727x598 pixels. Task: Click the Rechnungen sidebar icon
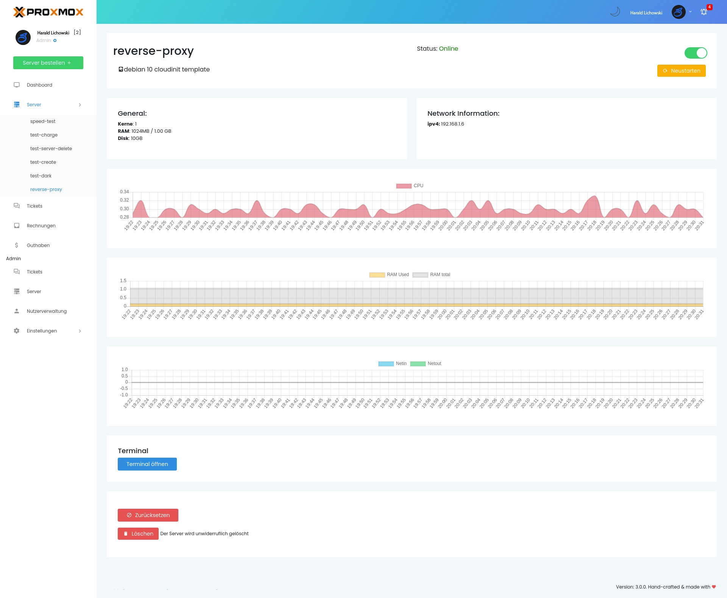coord(17,225)
